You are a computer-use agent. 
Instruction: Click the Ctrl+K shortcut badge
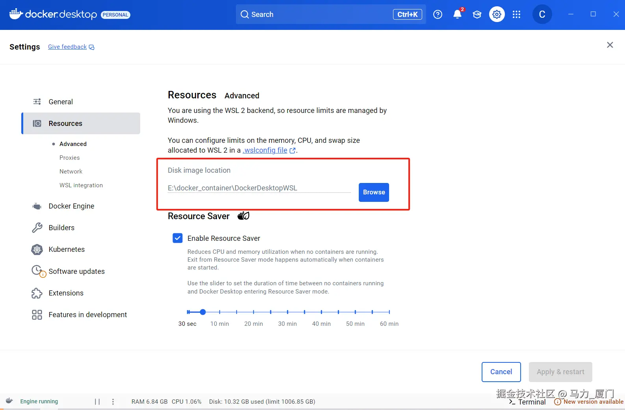click(408, 15)
